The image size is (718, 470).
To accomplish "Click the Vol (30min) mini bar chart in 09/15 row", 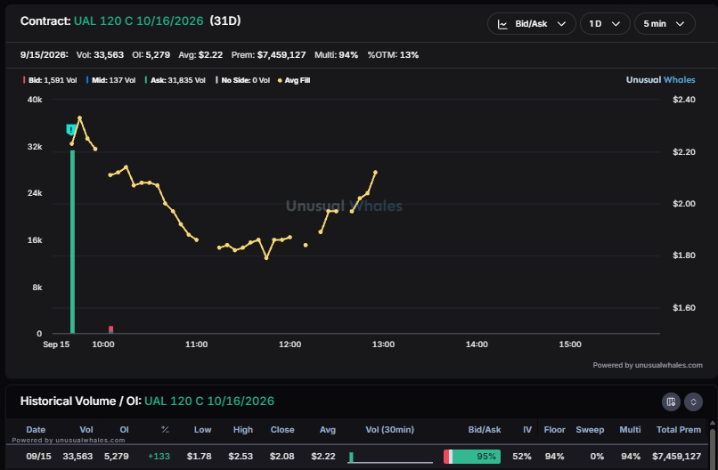I will [x=390, y=458].
